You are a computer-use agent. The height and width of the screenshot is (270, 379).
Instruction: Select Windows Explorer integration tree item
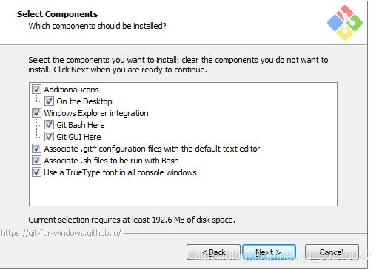(96, 113)
